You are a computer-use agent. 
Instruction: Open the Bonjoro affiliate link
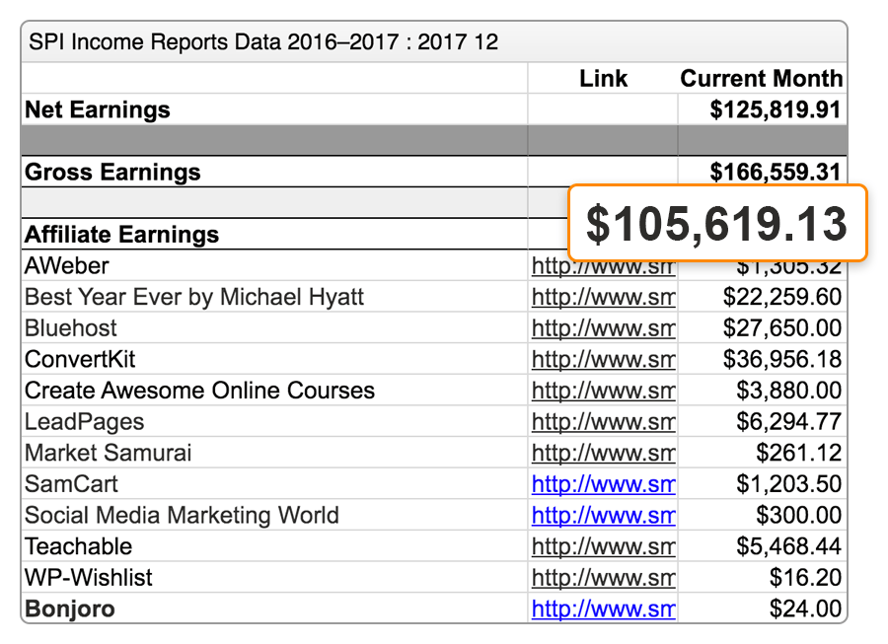tap(603, 608)
